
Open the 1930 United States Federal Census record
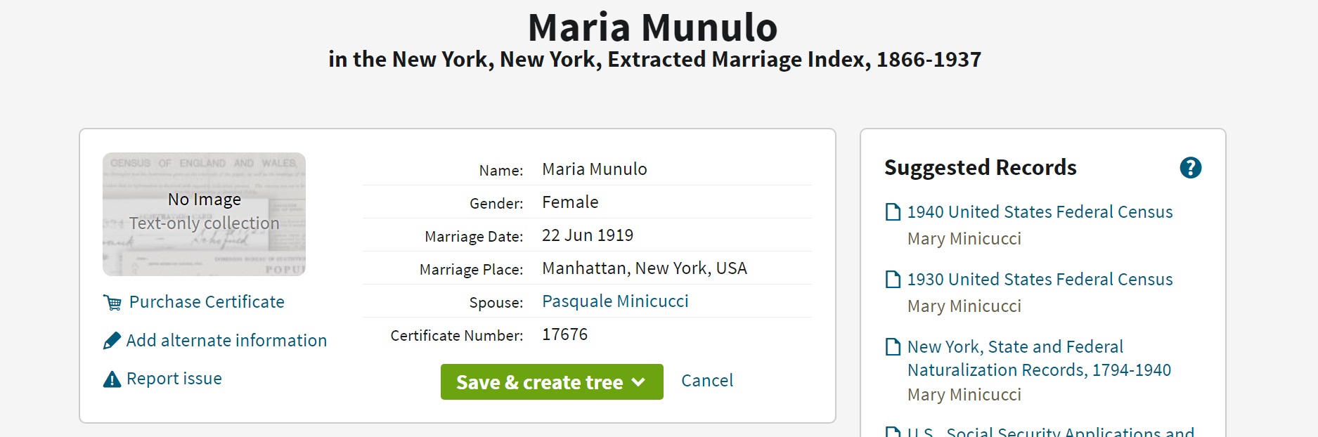point(1040,280)
